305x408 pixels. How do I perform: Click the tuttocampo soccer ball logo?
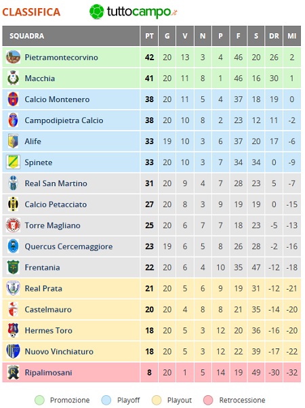click(97, 12)
